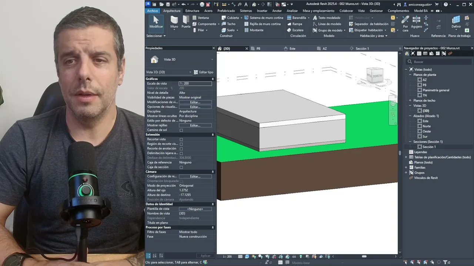Click Editar button for Mostrar rejillas
Image resolution: width=474 pixels, height=266 pixels.
pyautogui.click(x=195, y=126)
